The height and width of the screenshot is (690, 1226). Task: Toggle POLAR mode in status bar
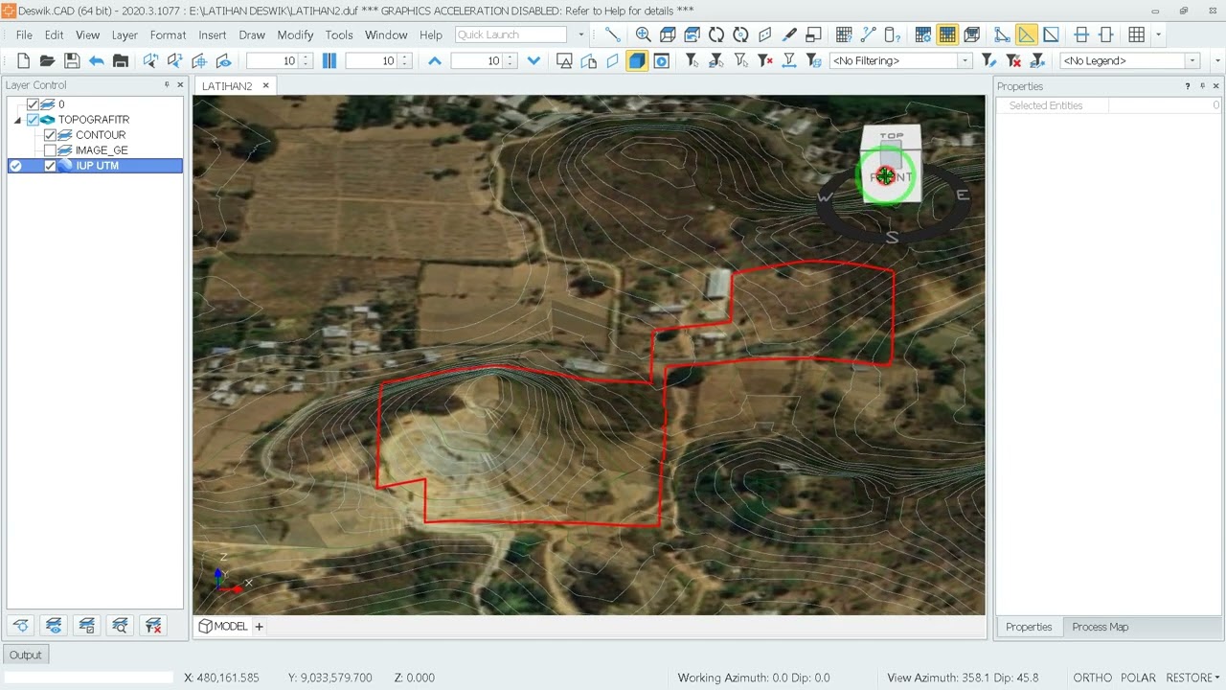[1138, 678]
